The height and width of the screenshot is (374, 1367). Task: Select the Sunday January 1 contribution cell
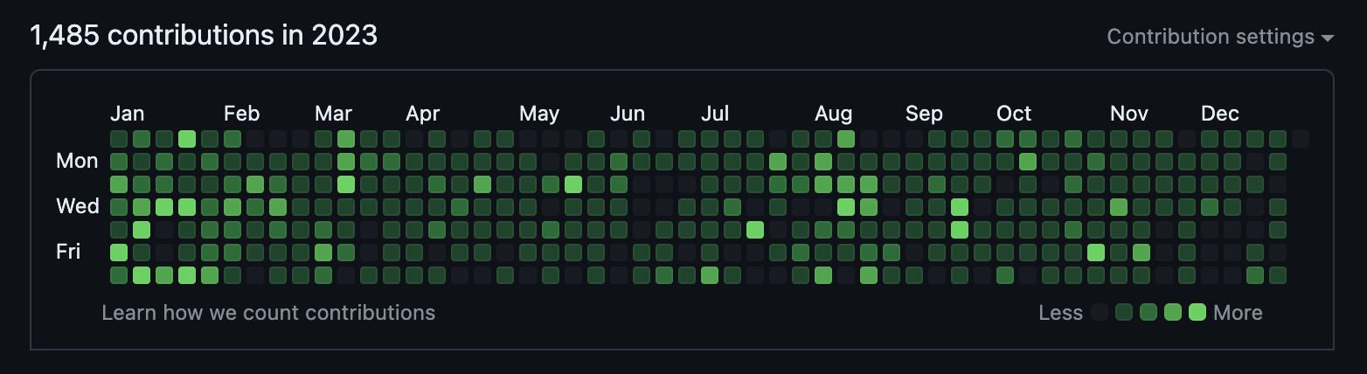click(119, 139)
